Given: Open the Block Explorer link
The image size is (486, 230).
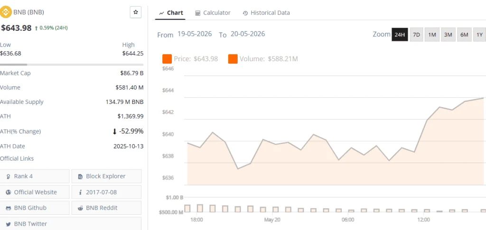Looking at the screenshot, I should 106,176.
